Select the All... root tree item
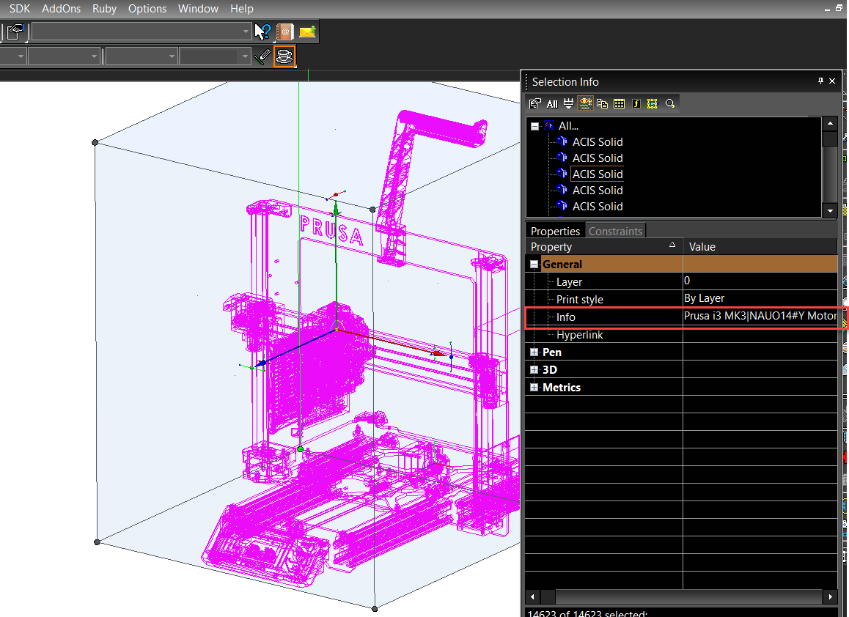 (568, 126)
